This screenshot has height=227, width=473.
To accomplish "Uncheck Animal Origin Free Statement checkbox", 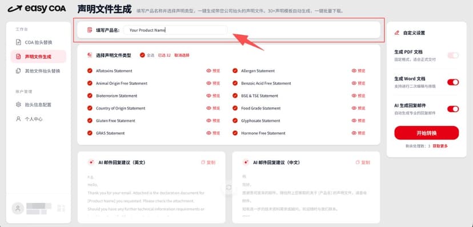I will click(x=90, y=83).
